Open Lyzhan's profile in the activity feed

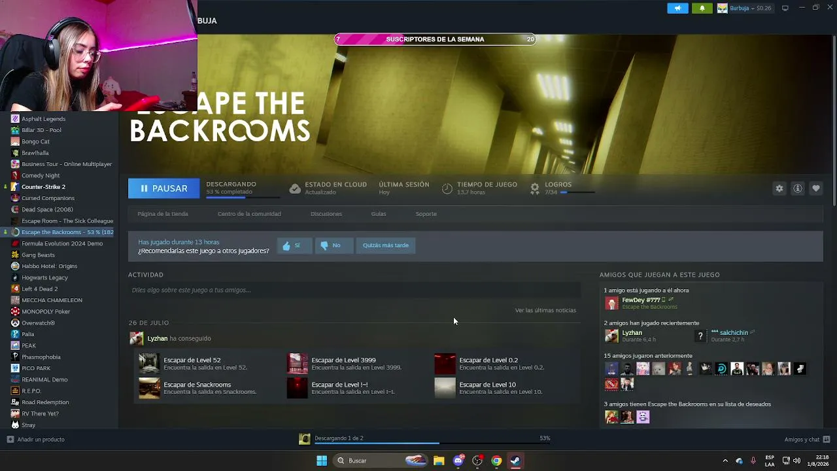pyautogui.click(x=158, y=338)
